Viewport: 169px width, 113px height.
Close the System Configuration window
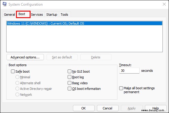click(164, 4)
